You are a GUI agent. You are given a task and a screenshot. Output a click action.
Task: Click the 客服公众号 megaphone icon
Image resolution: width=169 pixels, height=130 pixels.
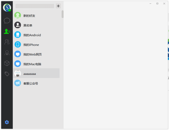coord(18,83)
